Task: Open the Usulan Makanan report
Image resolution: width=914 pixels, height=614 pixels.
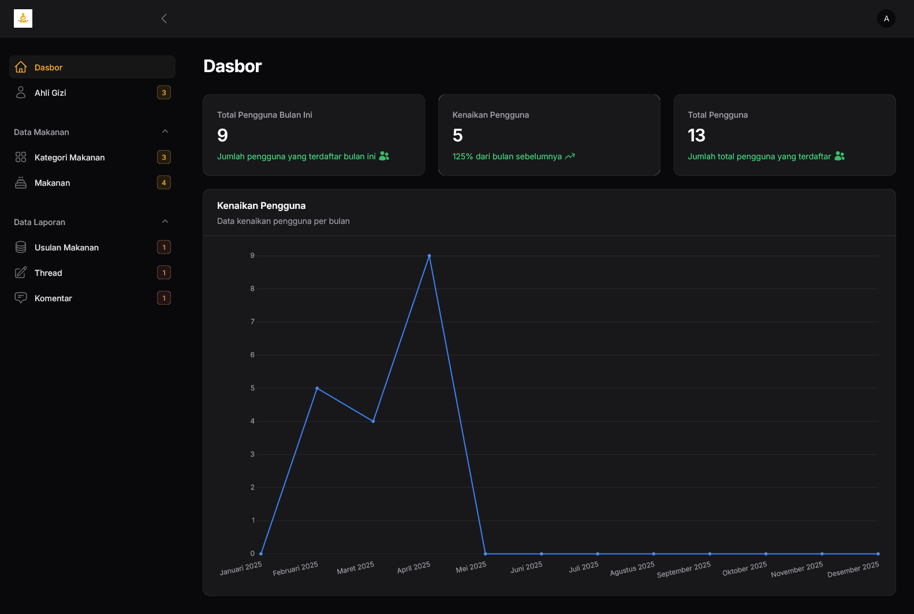Action: tap(92, 247)
